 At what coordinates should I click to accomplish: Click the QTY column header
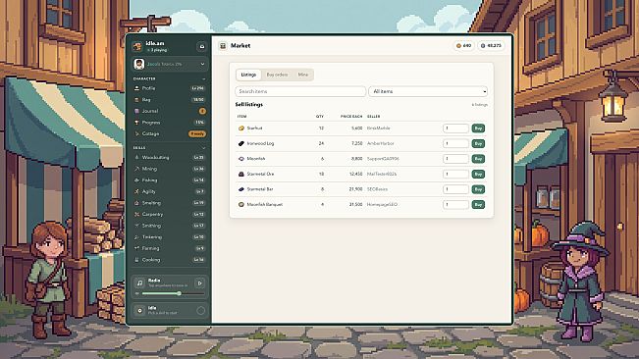(320, 117)
